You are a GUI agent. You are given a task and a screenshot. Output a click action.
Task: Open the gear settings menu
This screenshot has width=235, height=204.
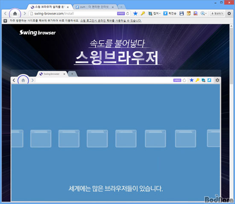click(229, 14)
